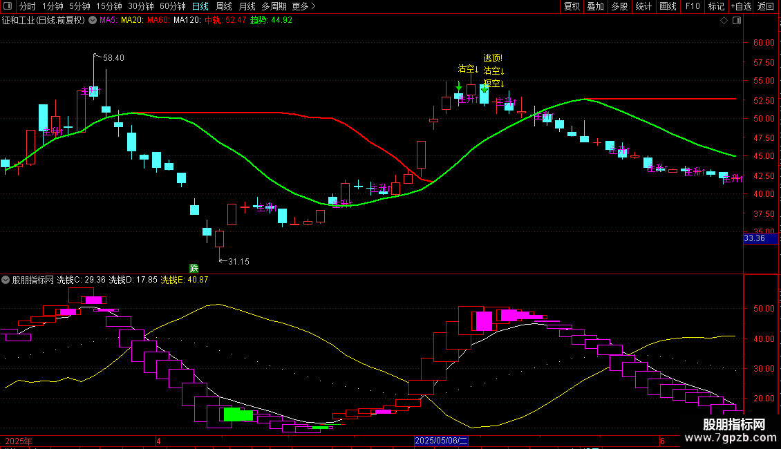781x449 pixels.
Task: Click the 洗钱E: 40.87 value
Action: click(x=185, y=280)
